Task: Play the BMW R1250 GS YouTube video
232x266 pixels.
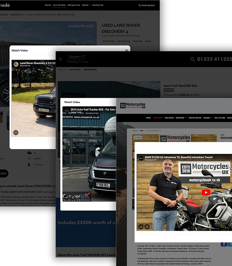Action: (x=206, y=193)
